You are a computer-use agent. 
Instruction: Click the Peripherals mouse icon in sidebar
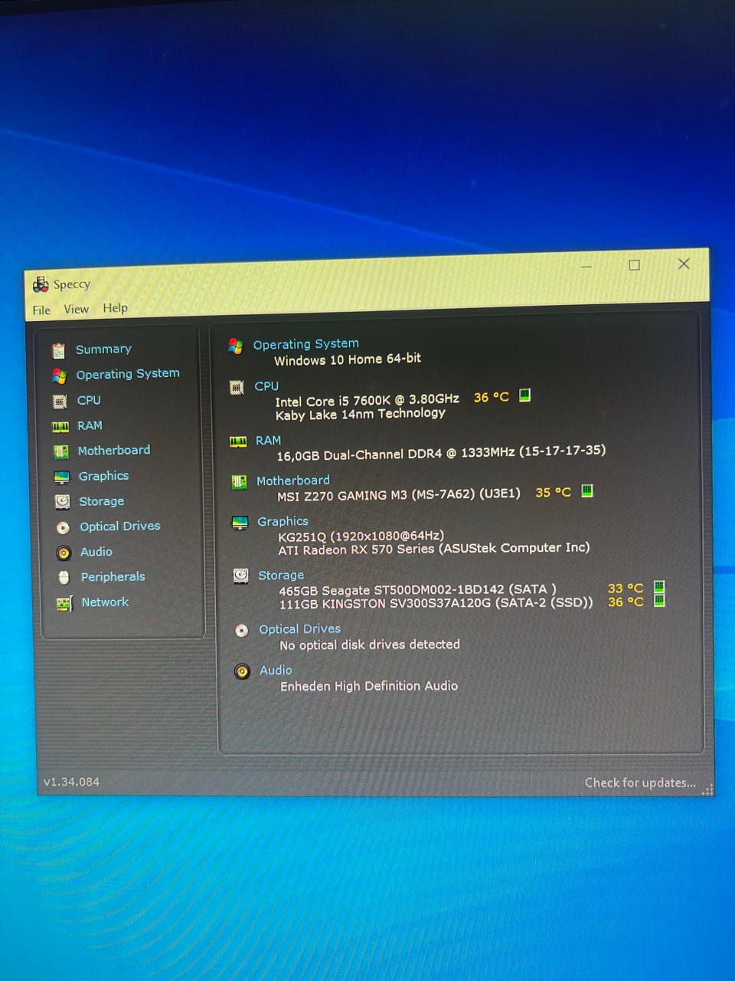pos(64,577)
